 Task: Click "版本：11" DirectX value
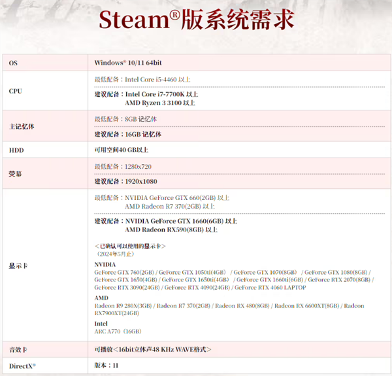tap(106, 366)
